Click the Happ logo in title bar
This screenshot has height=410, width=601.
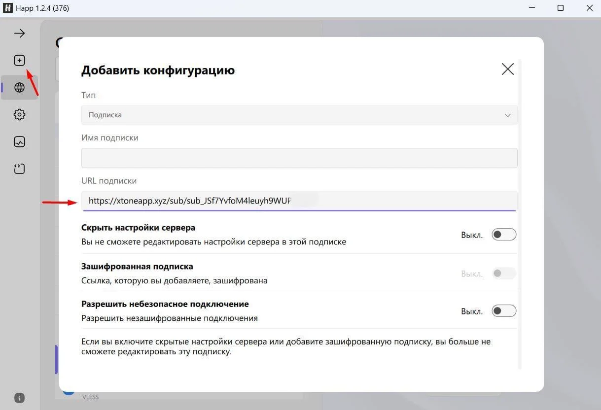pyautogui.click(x=7, y=8)
